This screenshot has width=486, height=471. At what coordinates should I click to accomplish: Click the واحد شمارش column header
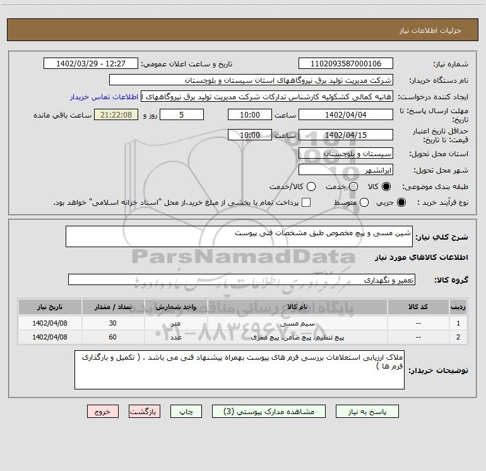pos(175,307)
